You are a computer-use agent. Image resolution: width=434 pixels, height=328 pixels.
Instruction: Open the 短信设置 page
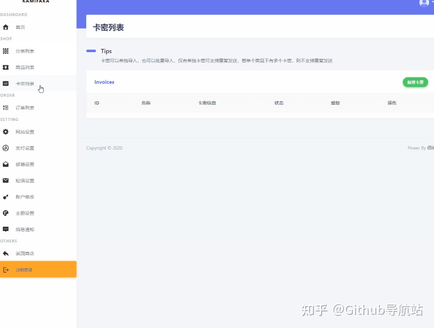(38, 180)
